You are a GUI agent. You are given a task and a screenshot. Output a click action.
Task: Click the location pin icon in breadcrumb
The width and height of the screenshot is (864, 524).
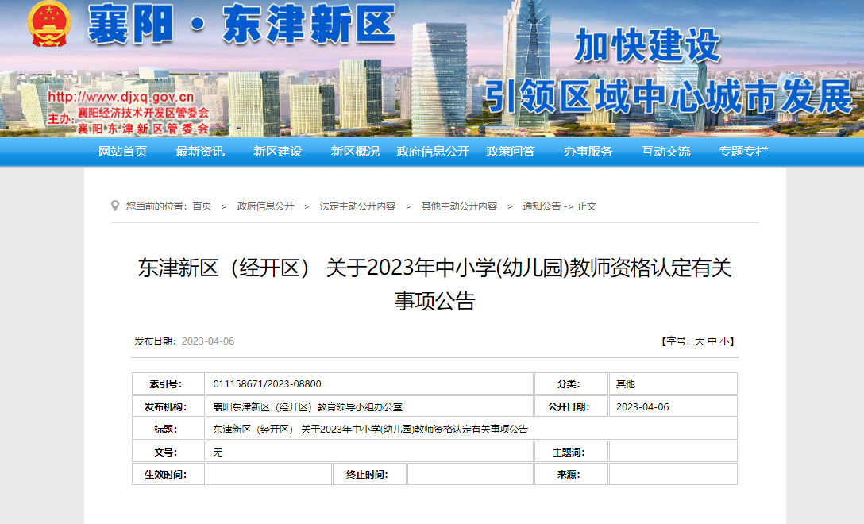[115, 206]
